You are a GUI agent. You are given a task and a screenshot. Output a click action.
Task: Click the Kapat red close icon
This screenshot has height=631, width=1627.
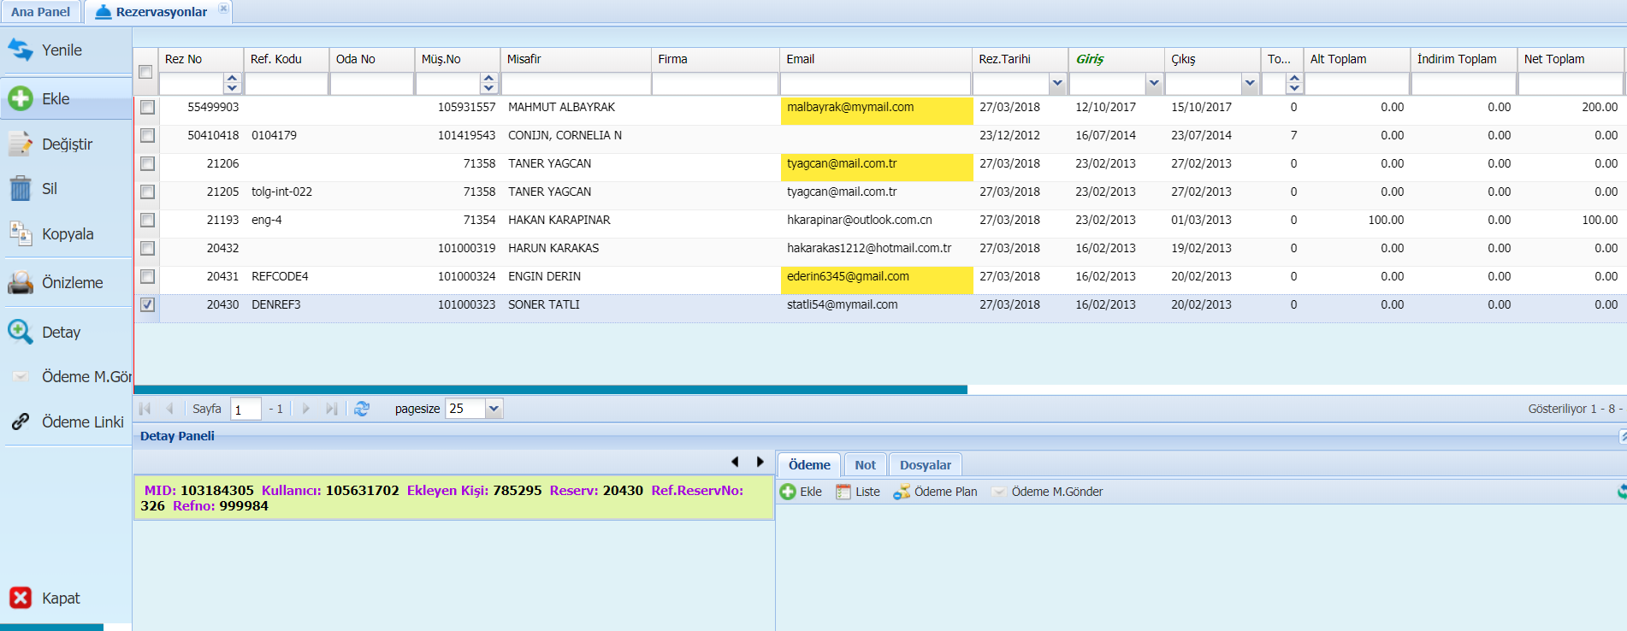pos(21,598)
